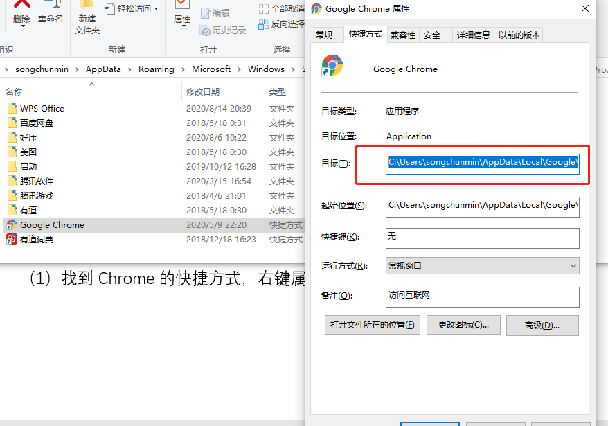Click Open file location (打开文件所在的位置) button
608x426 pixels.
373,325
